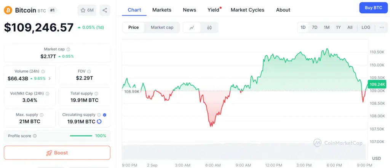Click the Boost button
Screen dimensions: 390x168
[57, 153]
